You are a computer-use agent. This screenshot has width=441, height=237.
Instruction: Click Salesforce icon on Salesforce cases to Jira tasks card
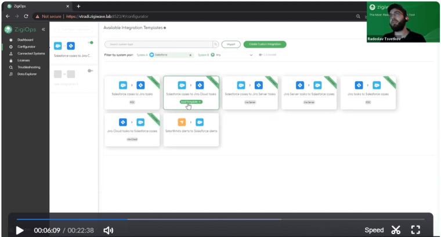[x=123, y=85]
